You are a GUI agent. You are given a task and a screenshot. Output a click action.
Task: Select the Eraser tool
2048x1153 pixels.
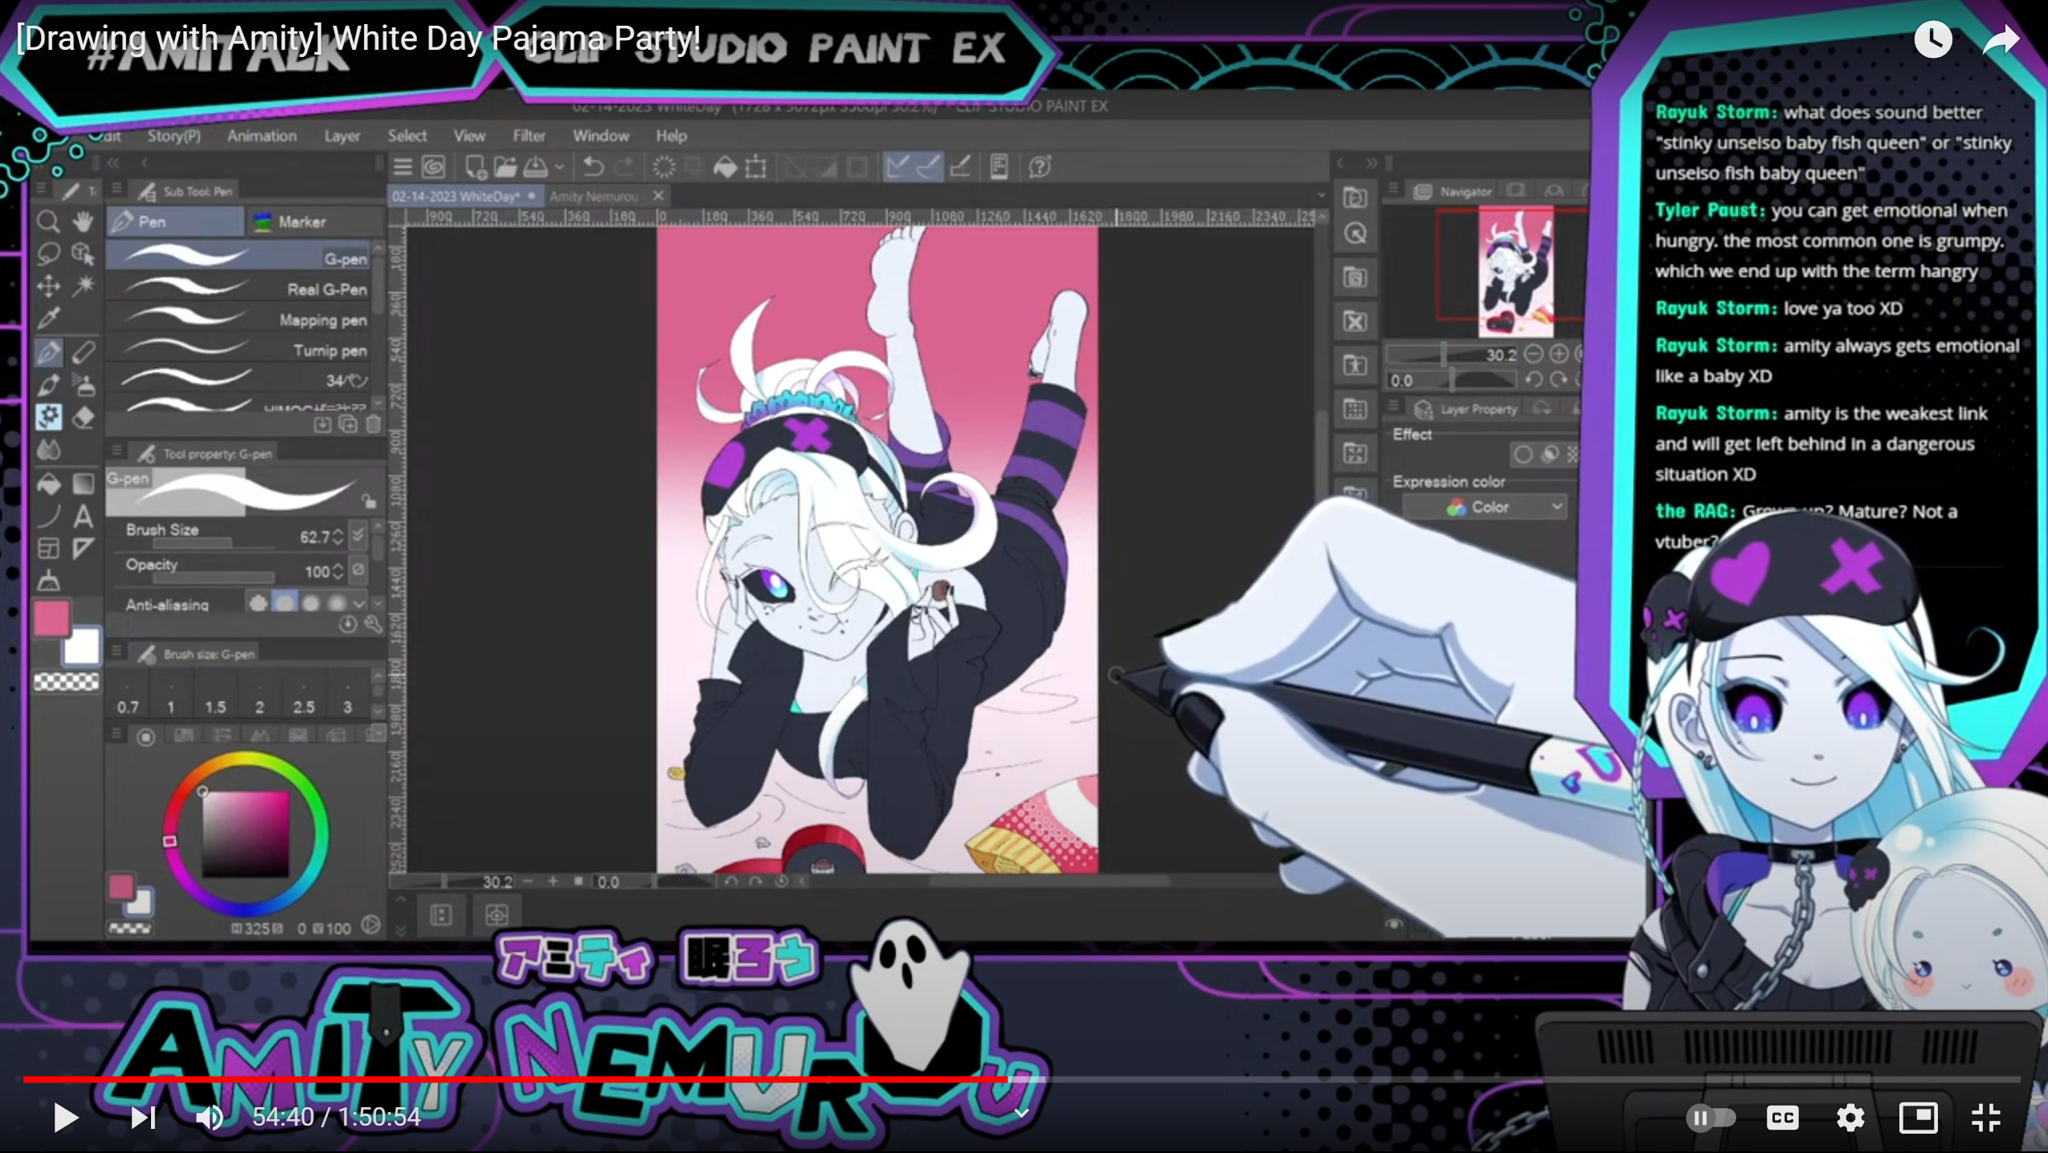(83, 417)
